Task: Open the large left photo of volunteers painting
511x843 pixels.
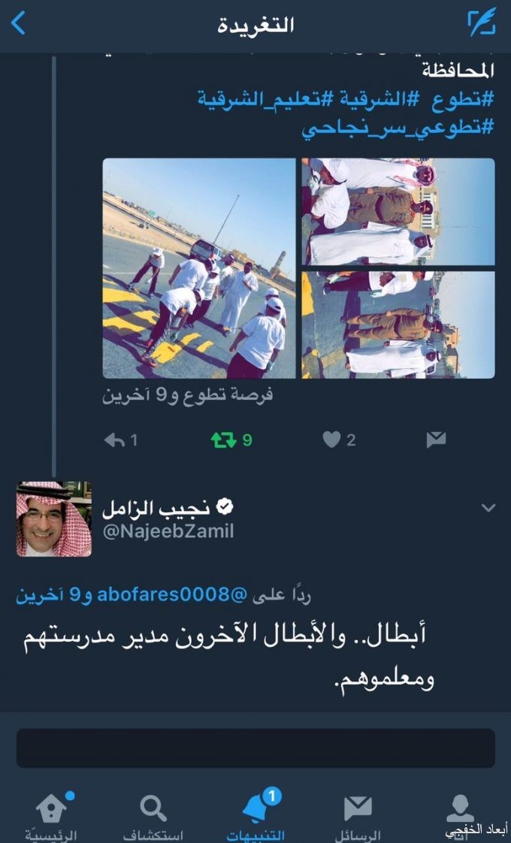Action: pos(199,268)
